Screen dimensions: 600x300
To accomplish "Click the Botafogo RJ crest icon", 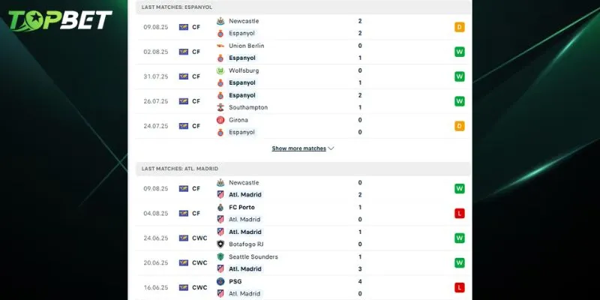I will [220, 244].
